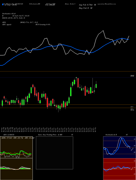
Task: Click the tallest red candlestick near the price peak
Action: (78, 83)
